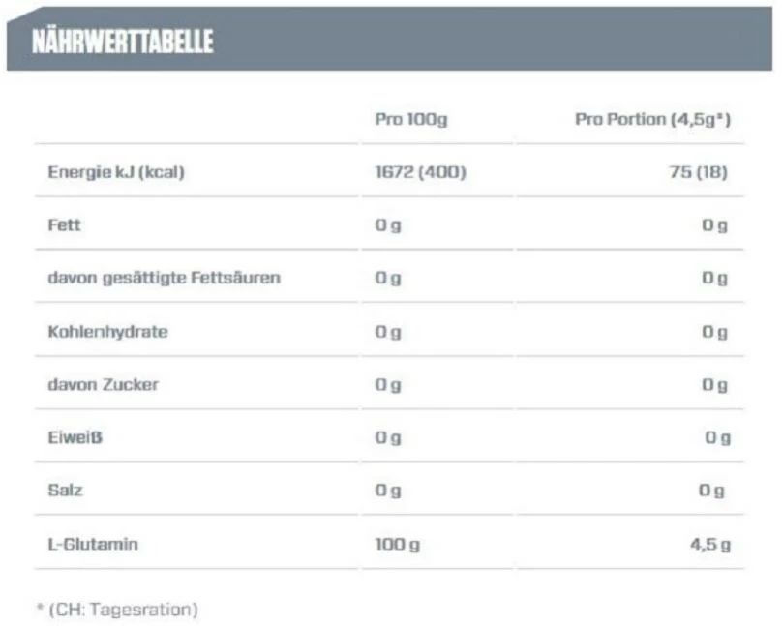
Task: Click the "Fett" row label
Action: [64, 224]
